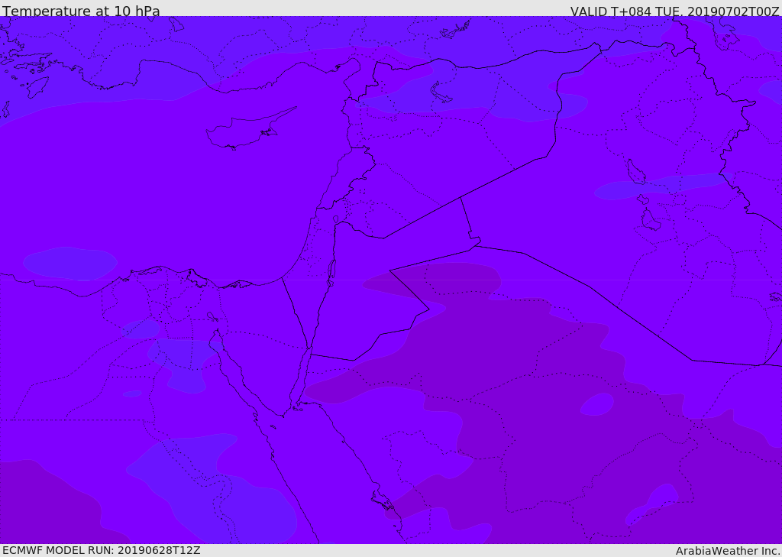Screen dimensions: 782x557
Task: Click the 'VALID T+084 TUE. 20190702T00Z' label
Action: [x=675, y=11]
